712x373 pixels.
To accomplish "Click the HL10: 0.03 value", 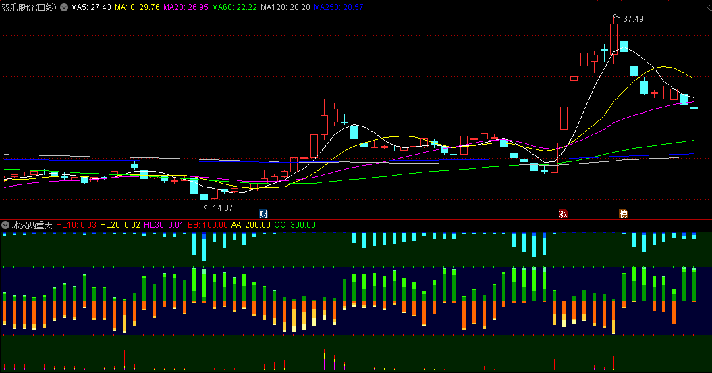I will [76, 225].
